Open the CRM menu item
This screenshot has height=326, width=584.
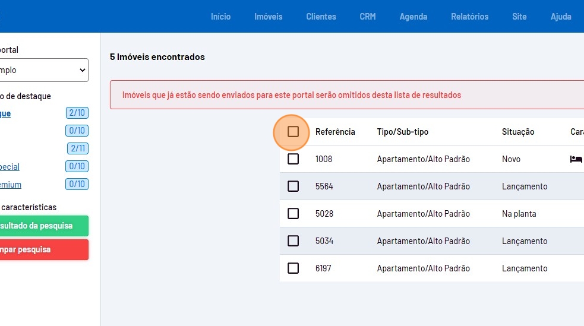click(x=367, y=17)
